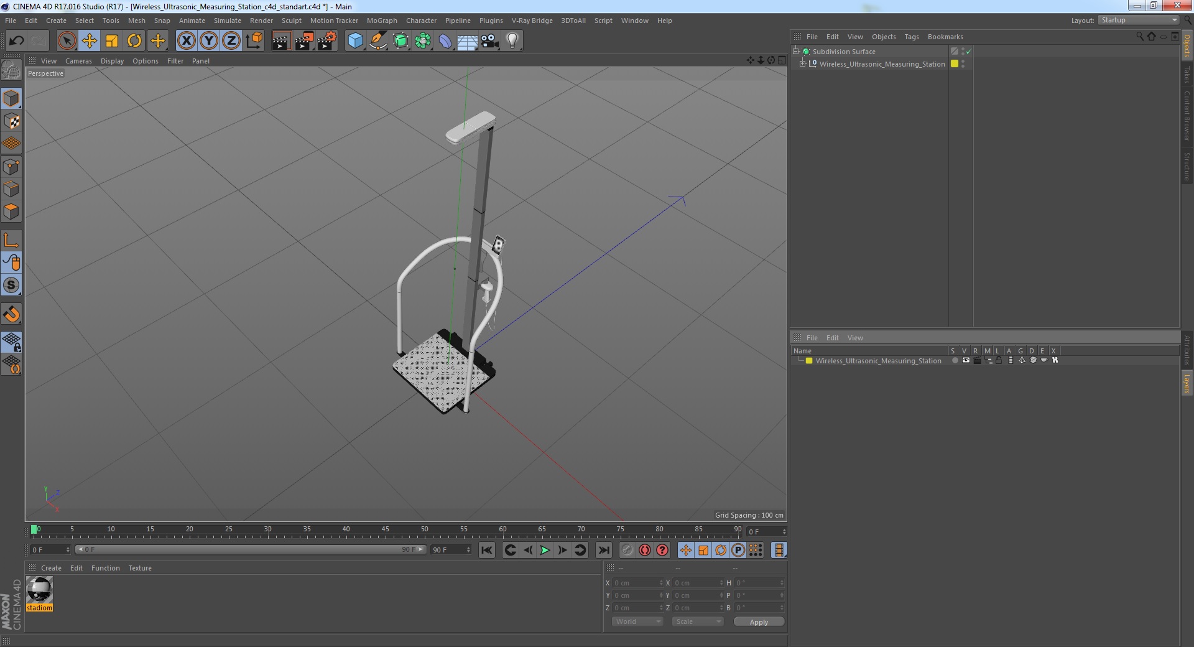Screen dimensions: 1194x647
Task: Activate the Rotate tool
Action: (134, 41)
